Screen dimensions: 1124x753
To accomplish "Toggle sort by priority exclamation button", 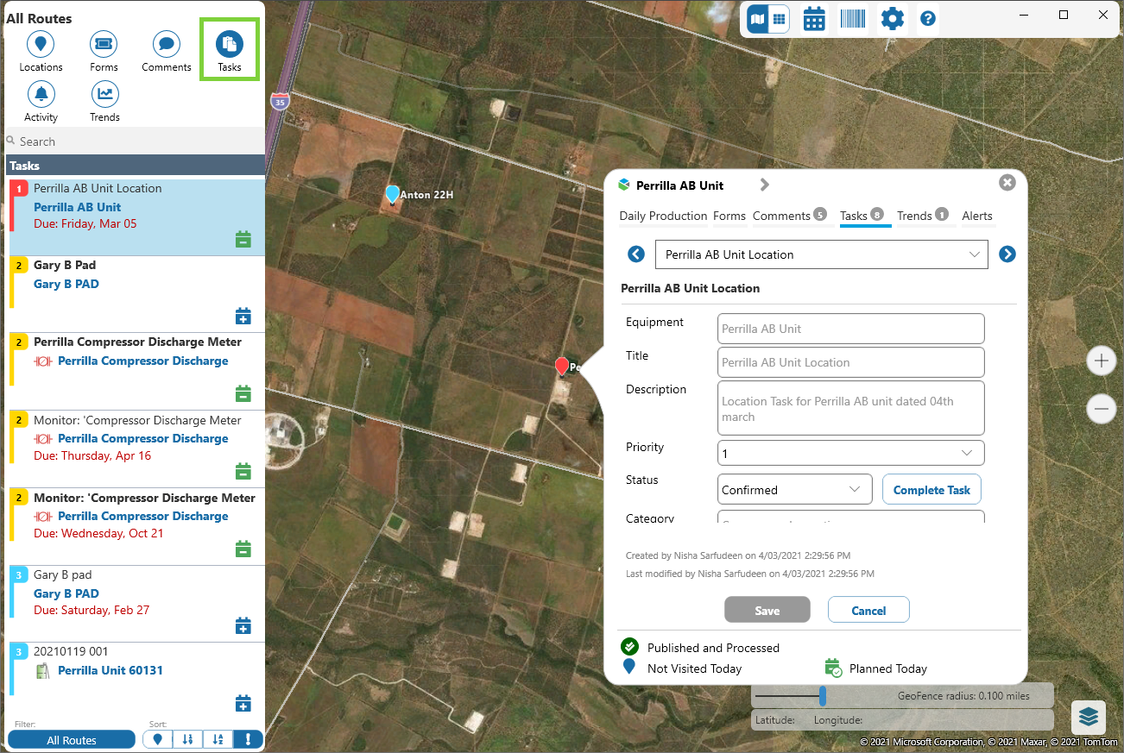I will pos(248,739).
